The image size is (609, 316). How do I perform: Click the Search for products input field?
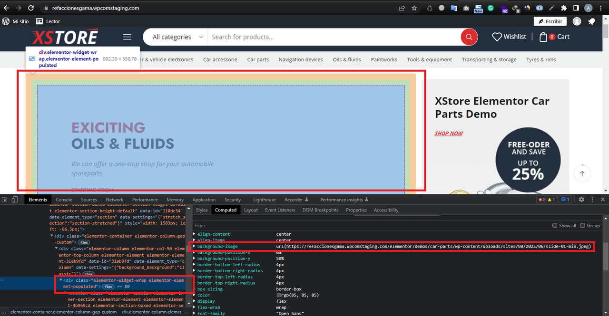pos(333,37)
